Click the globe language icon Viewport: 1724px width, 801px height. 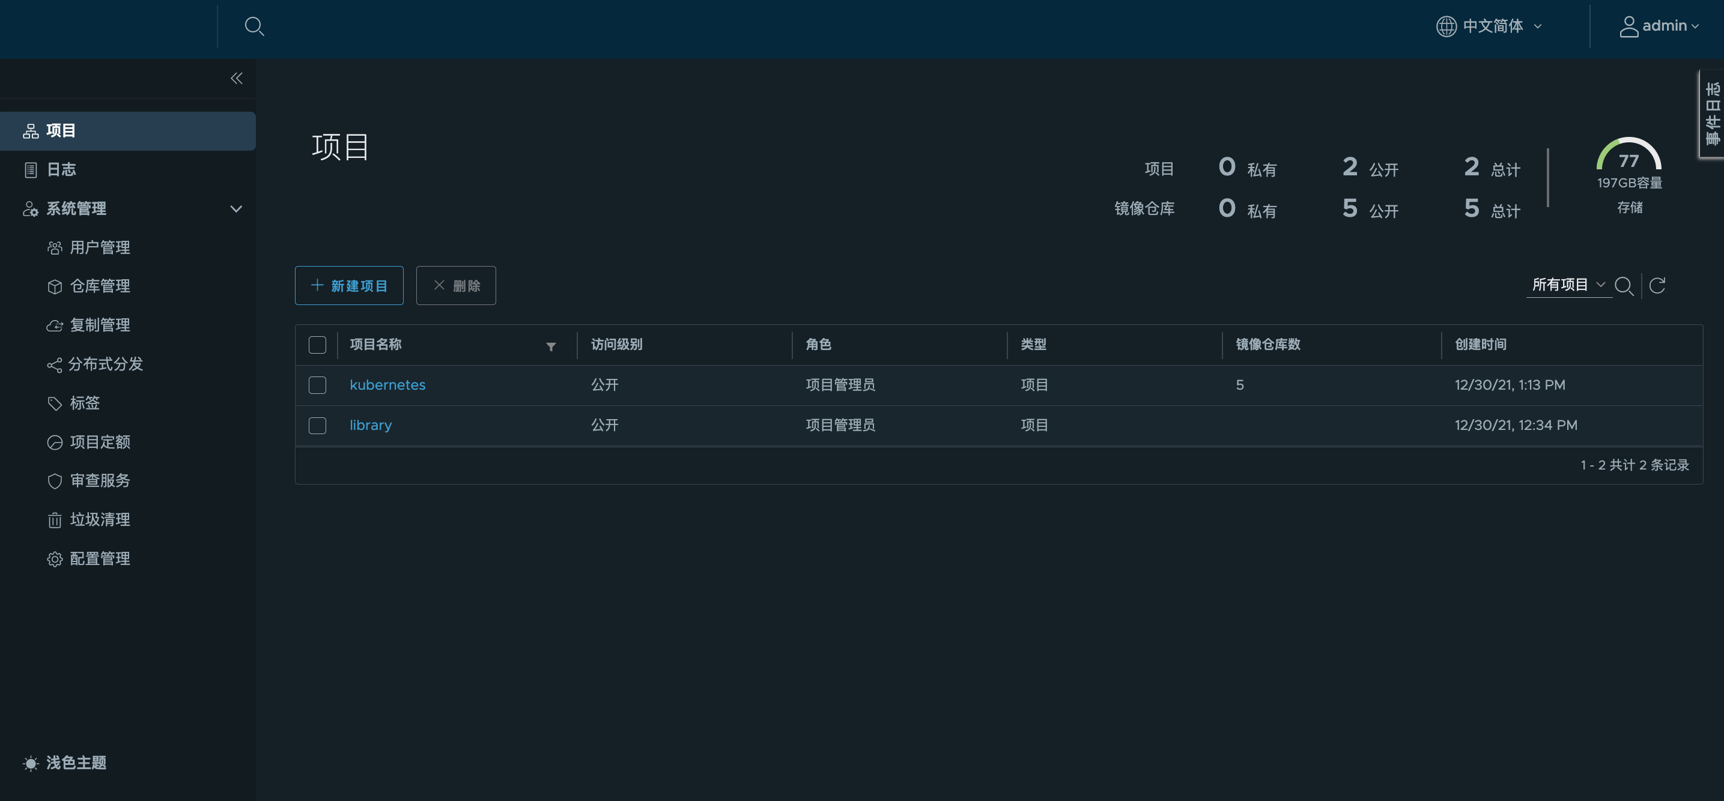click(x=1446, y=26)
